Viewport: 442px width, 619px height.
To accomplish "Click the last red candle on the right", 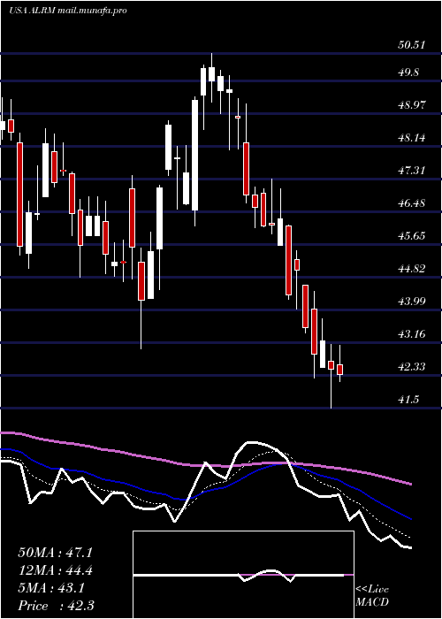I will pyautogui.click(x=339, y=370).
